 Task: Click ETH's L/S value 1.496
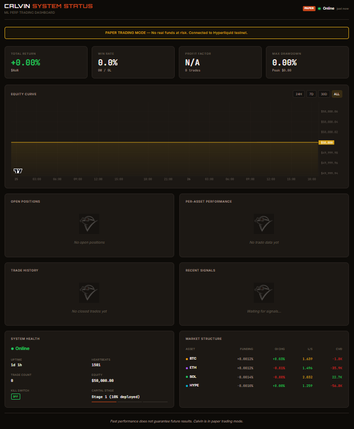307,368
